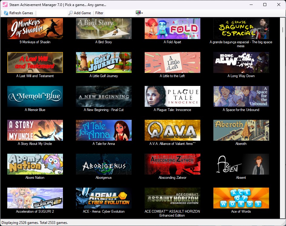Select the Absconding Zatwor thumbnail

point(173,164)
